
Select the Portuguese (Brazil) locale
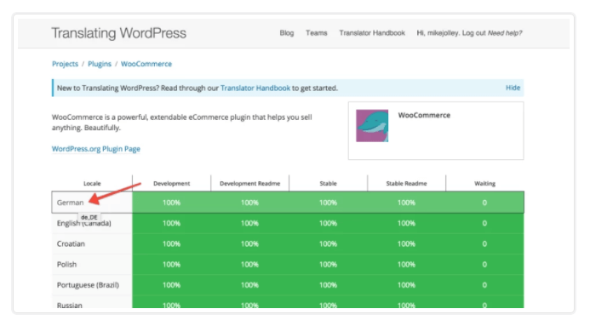pyautogui.click(x=88, y=285)
